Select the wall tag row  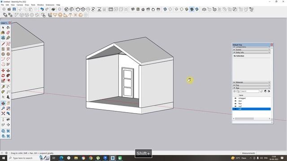252,109
